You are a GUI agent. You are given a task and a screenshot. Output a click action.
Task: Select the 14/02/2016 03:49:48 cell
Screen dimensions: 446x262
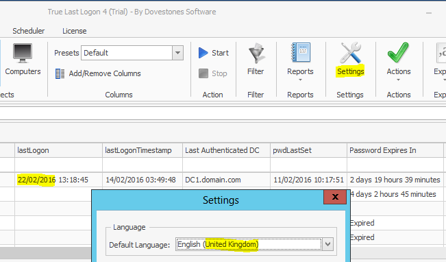click(x=143, y=180)
